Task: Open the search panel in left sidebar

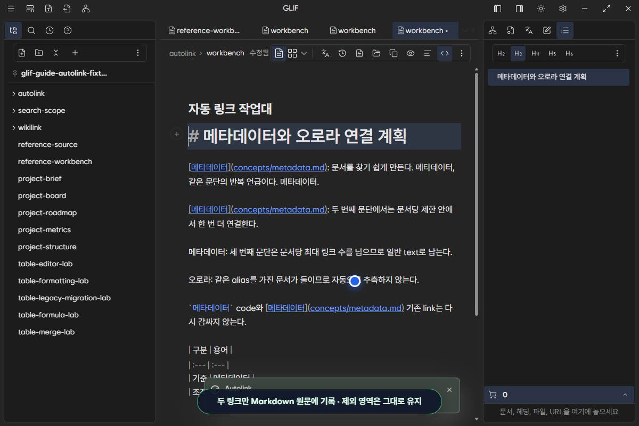Action: click(x=31, y=30)
